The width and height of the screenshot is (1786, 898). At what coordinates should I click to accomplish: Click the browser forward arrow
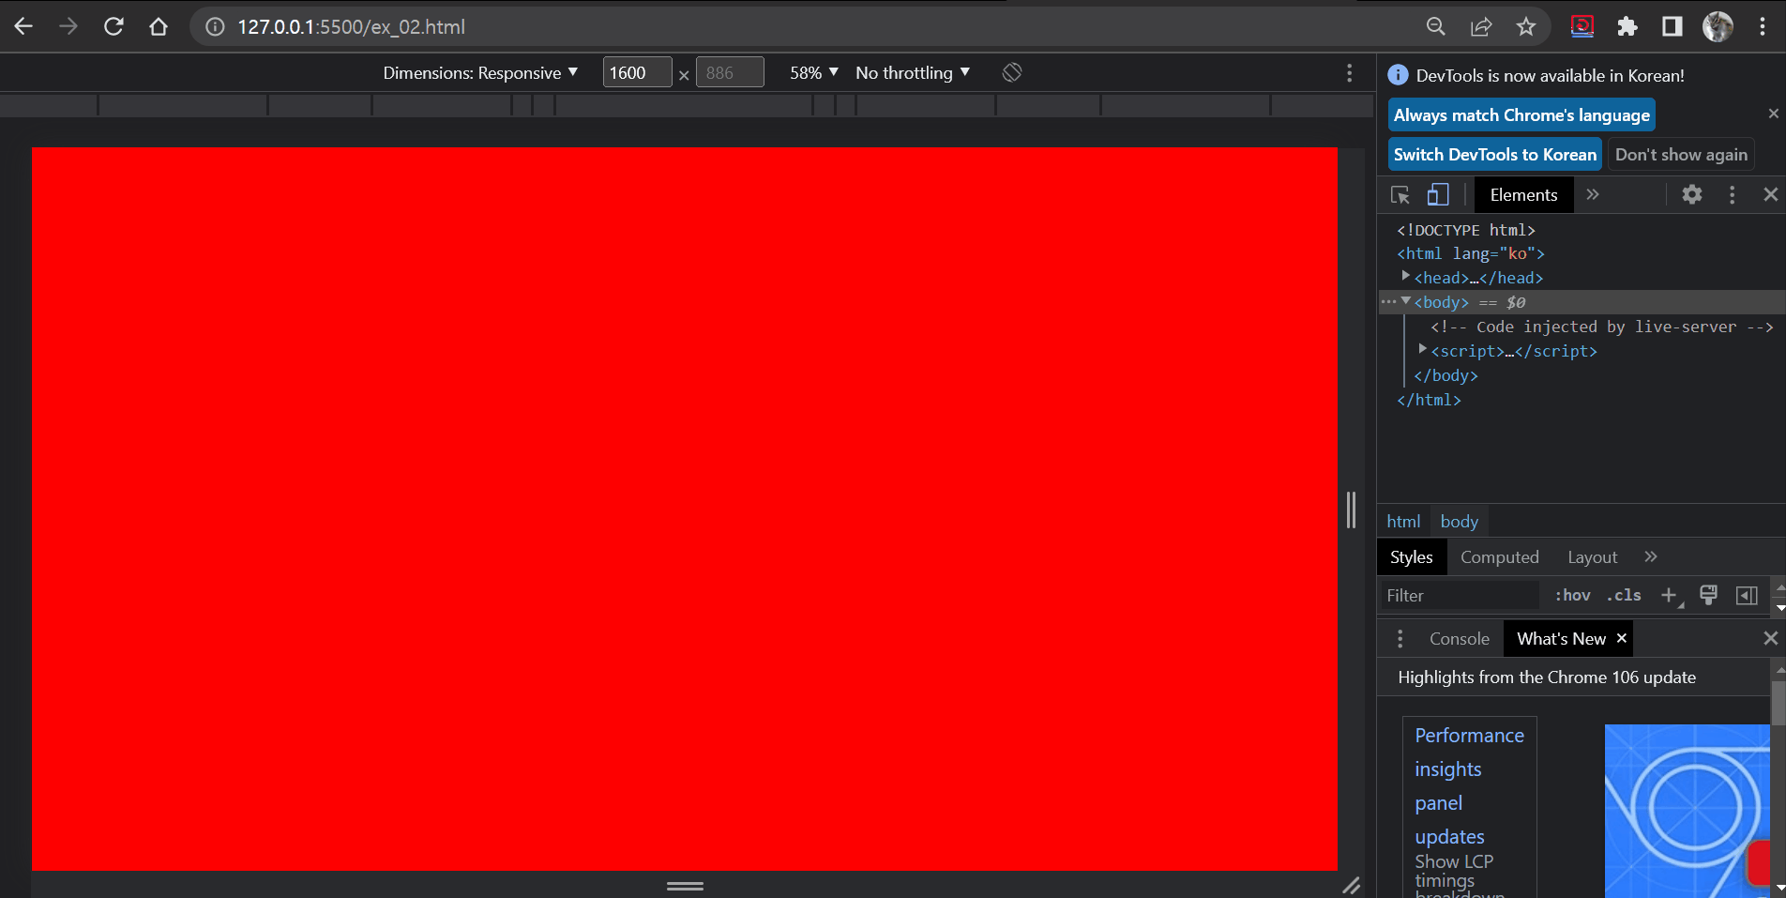pos(68,26)
